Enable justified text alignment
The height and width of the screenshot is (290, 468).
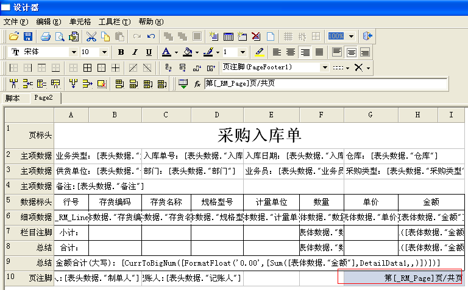[x=319, y=52]
